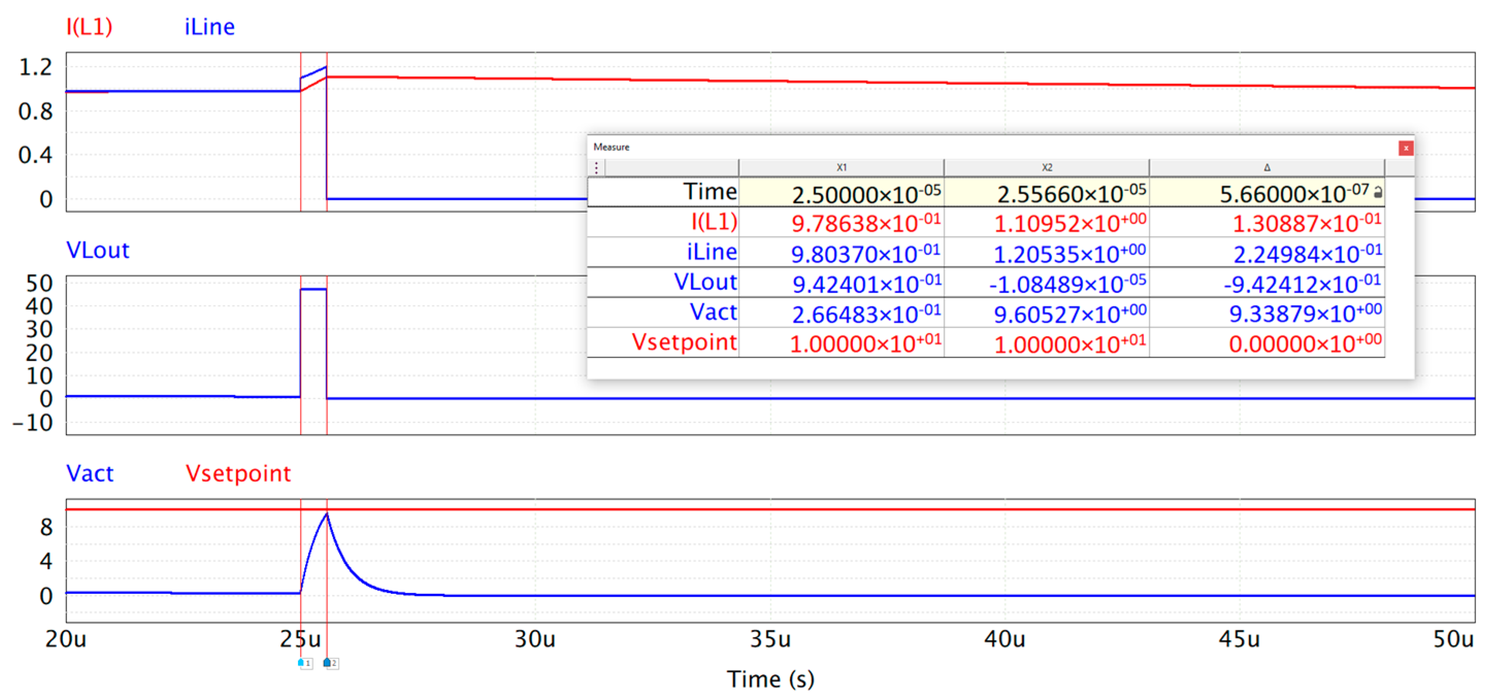Select the I(L1) trace label in top plot
The height and width of the screenshot is (699, 1489).
(89, 27)
